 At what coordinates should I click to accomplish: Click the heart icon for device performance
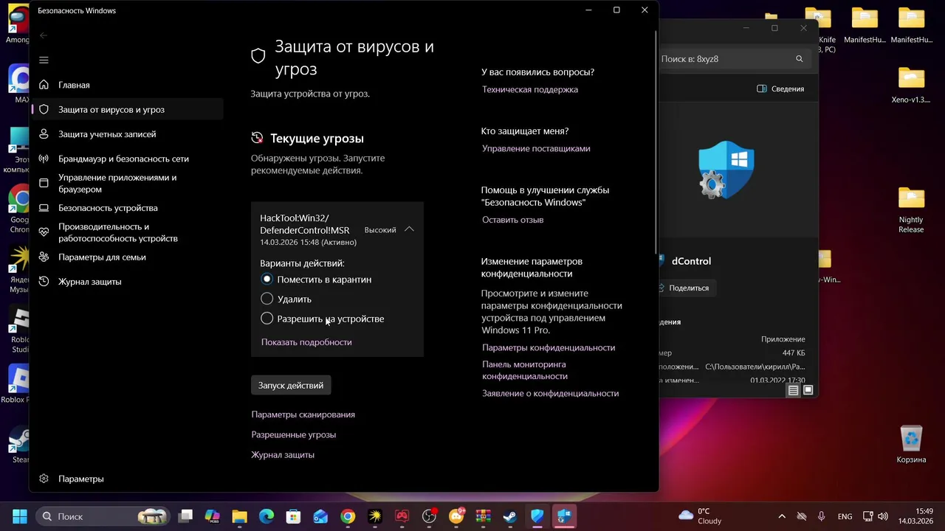[x=44, y=232]
